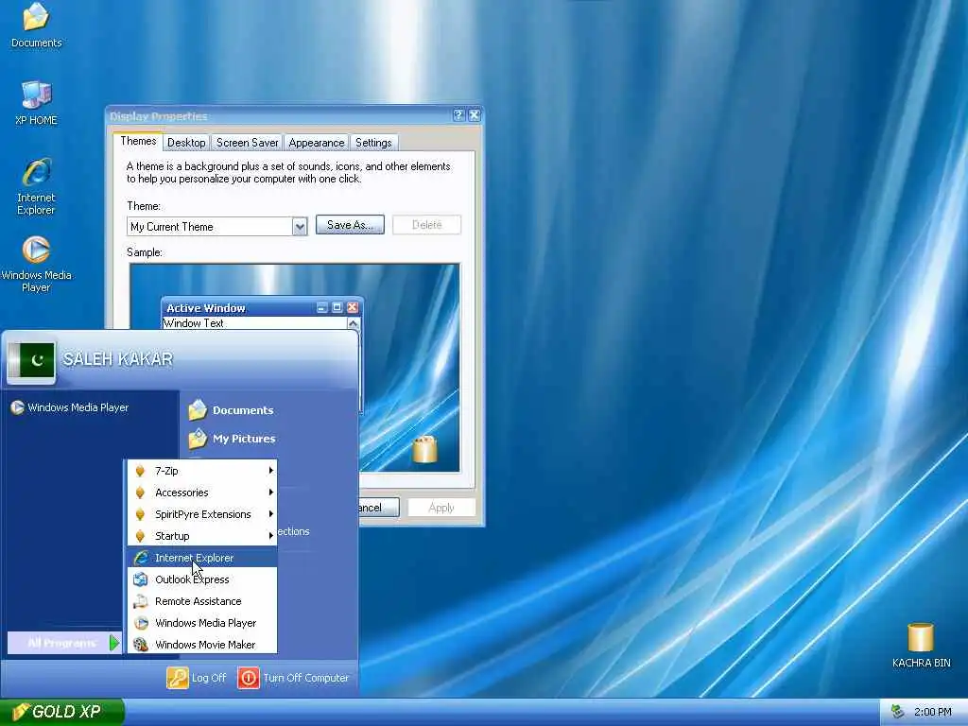Switch to the Appearance tab
Viewport: 968px width, 726px height.
[x=316, y=143]
